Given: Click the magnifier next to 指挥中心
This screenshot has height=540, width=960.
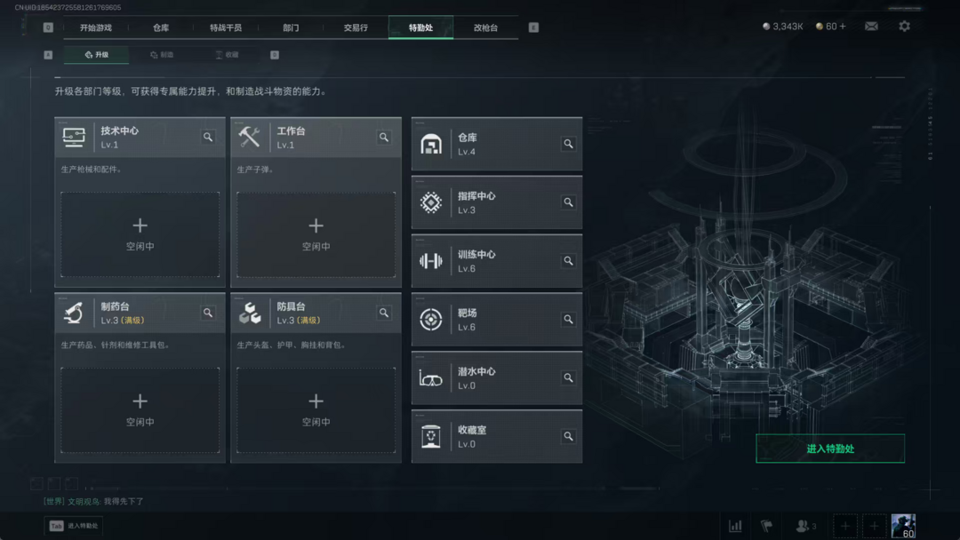Looking at the screenshot, I should [x=568, y=202].
